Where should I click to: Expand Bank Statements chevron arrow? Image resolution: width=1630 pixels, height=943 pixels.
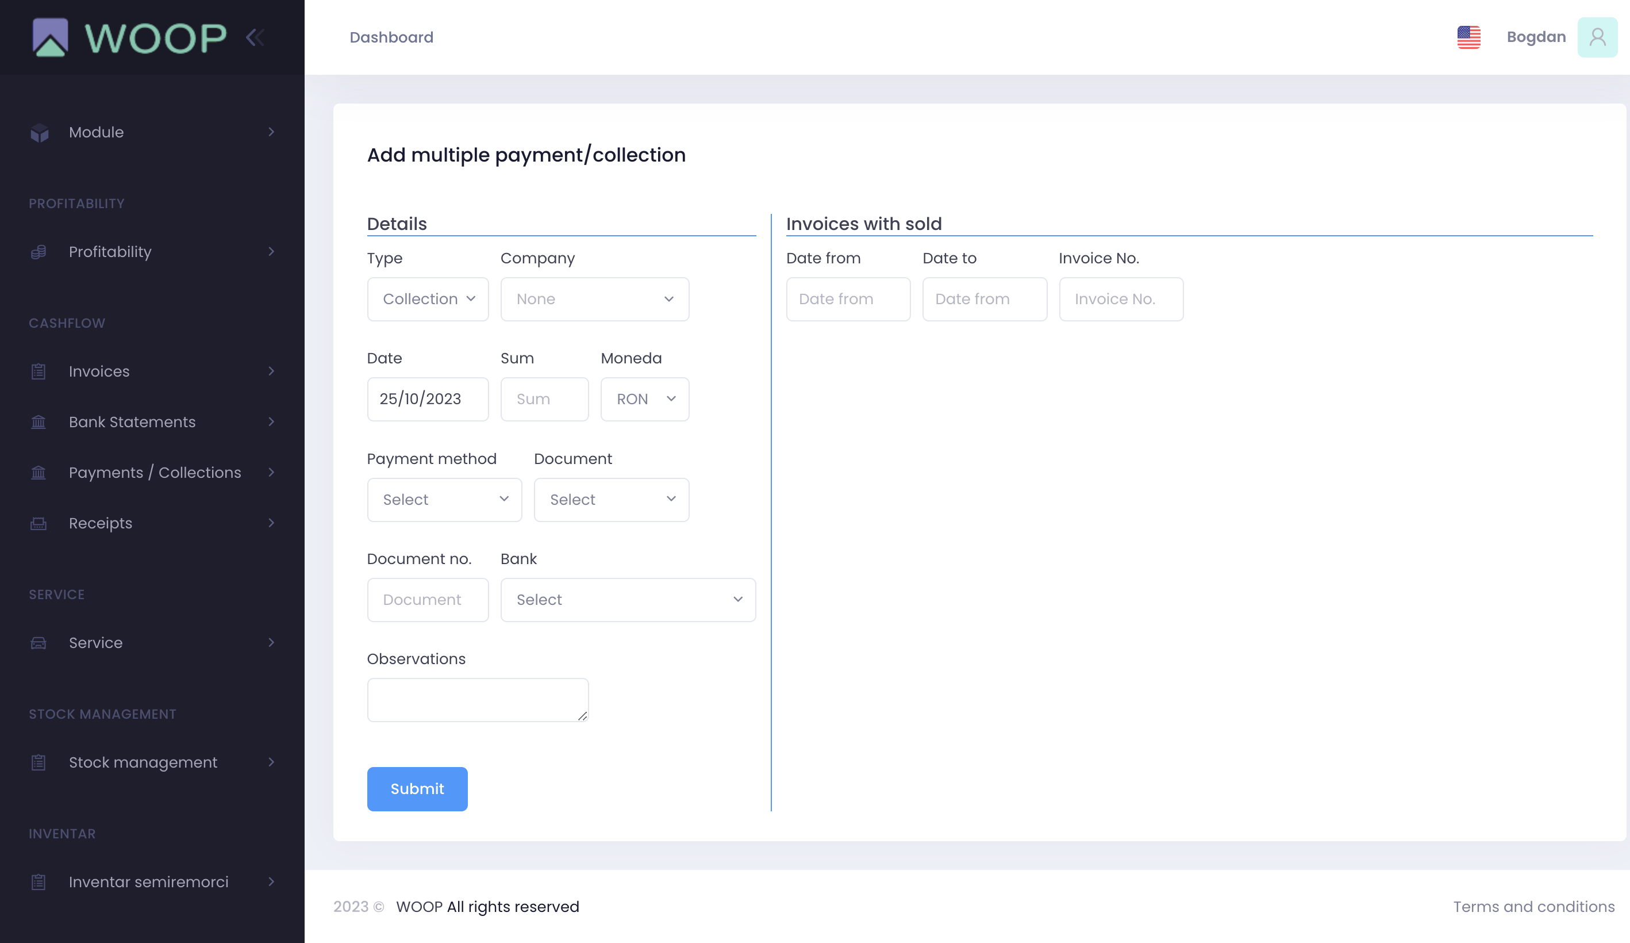click(x=271, y=422)
